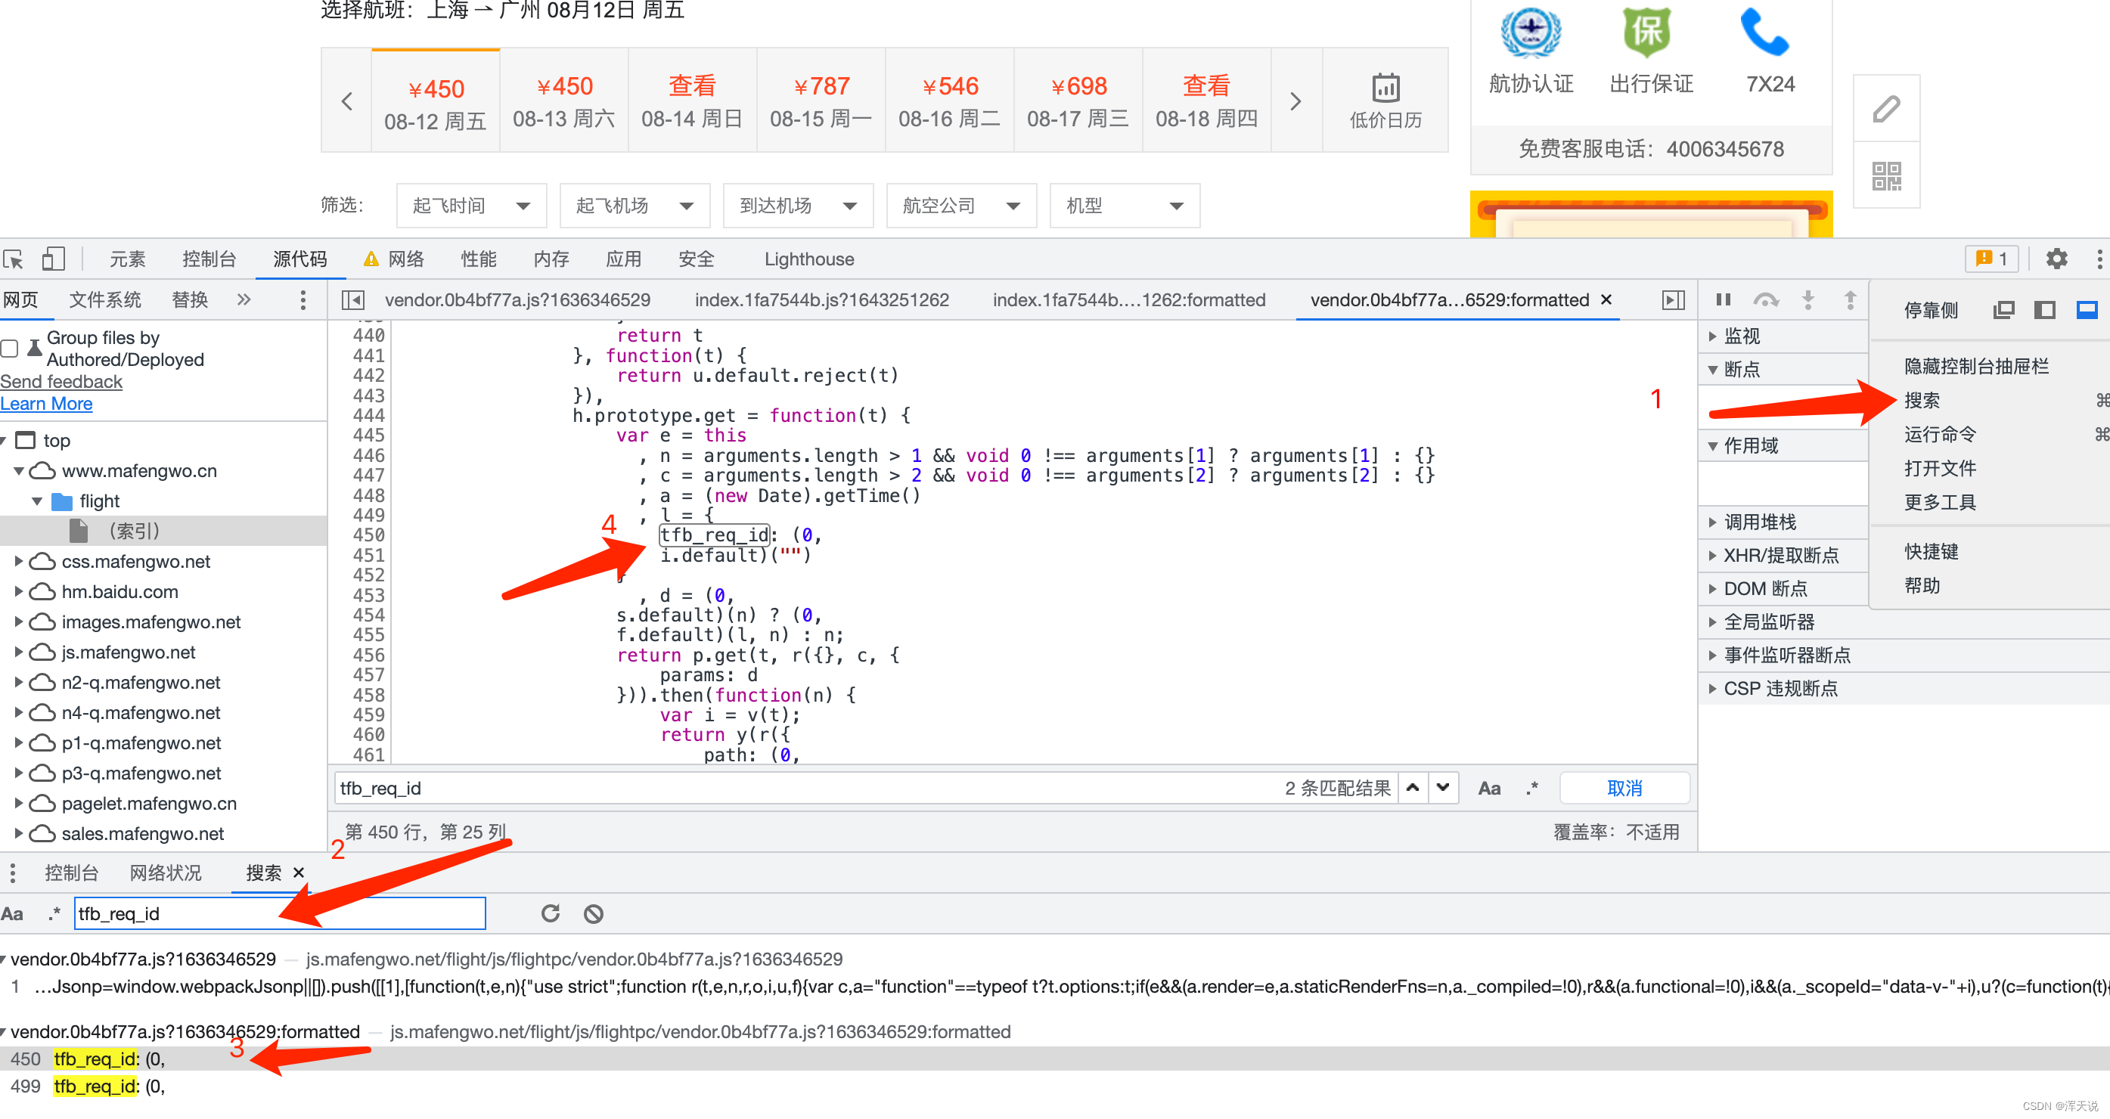This screenshot has width=2110, height=1119.
Task: Switch to the 元素 panel tab
Action: (128, 259)
